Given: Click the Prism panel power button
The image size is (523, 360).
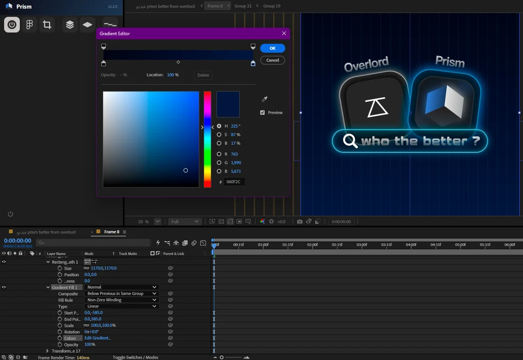Looking at the screenshot, I should click(x=12, y=25).
